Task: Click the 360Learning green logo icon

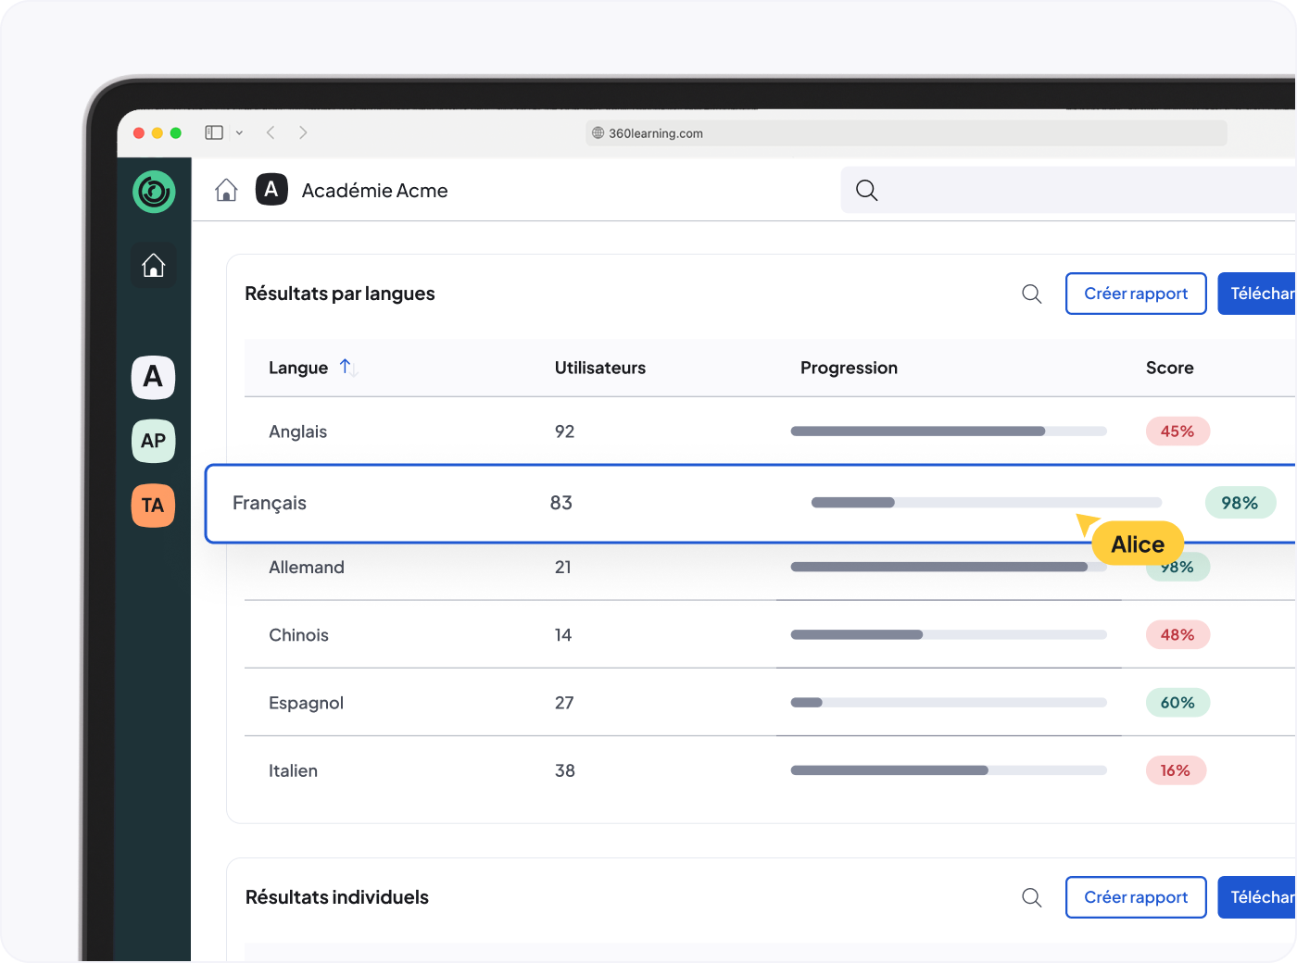Action: (154, 192)
